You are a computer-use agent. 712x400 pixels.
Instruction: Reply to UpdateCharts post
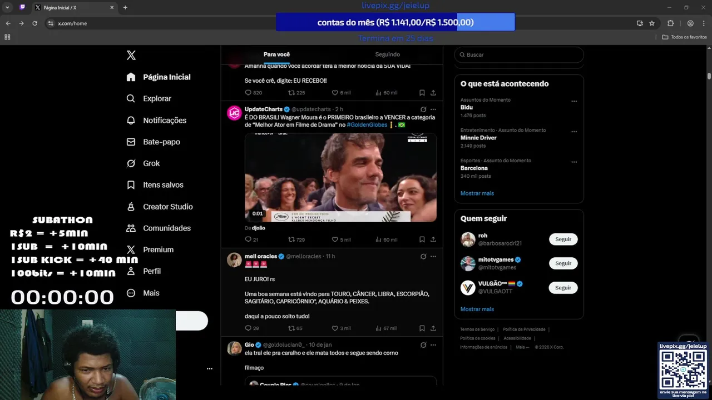[248, 239]
